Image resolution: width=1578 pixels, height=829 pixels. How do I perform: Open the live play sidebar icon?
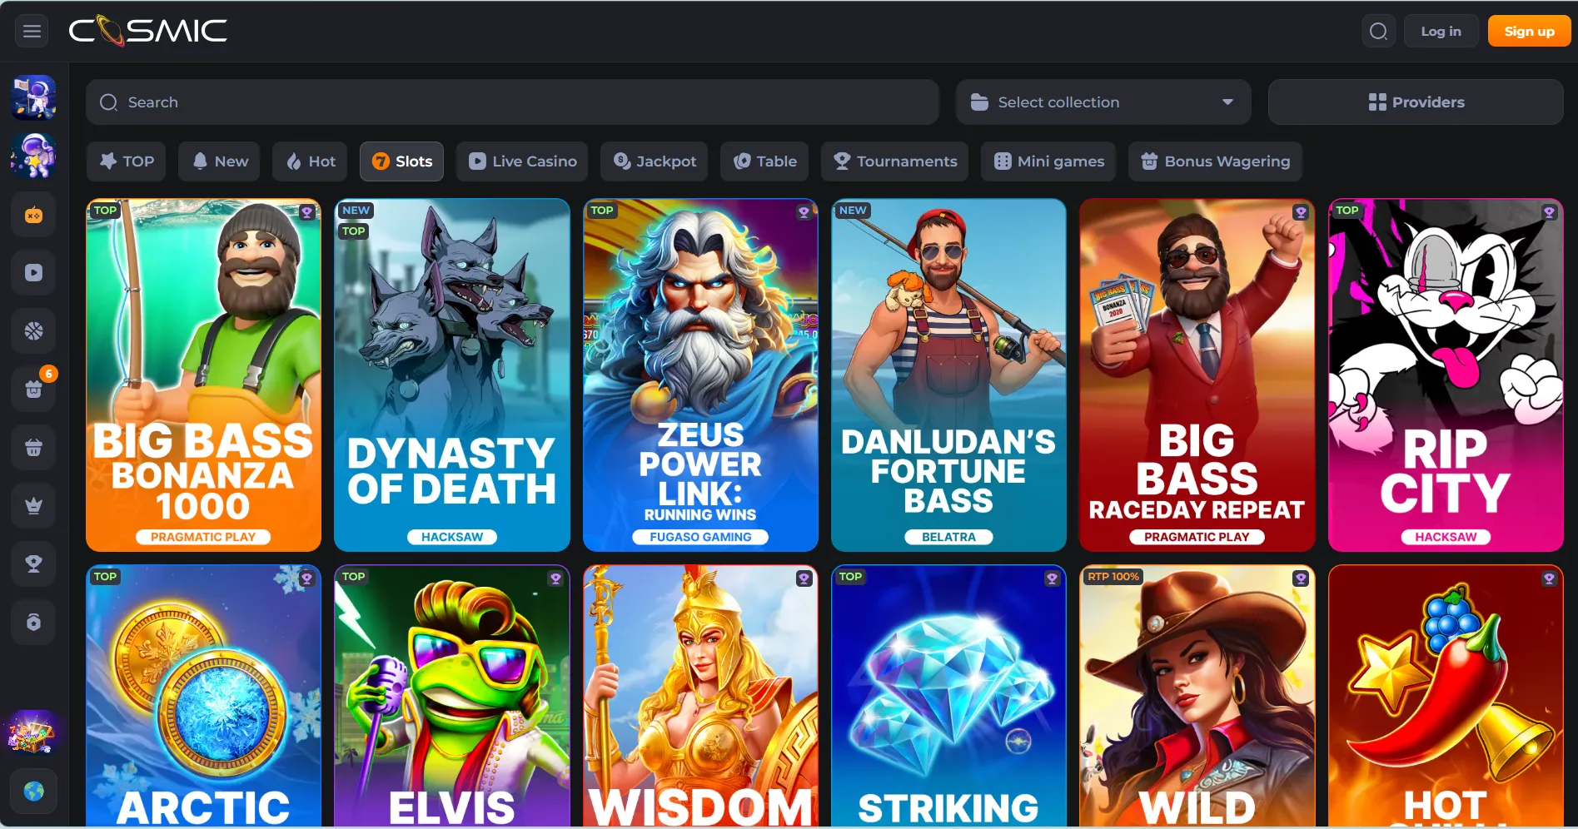coord(33,273)
